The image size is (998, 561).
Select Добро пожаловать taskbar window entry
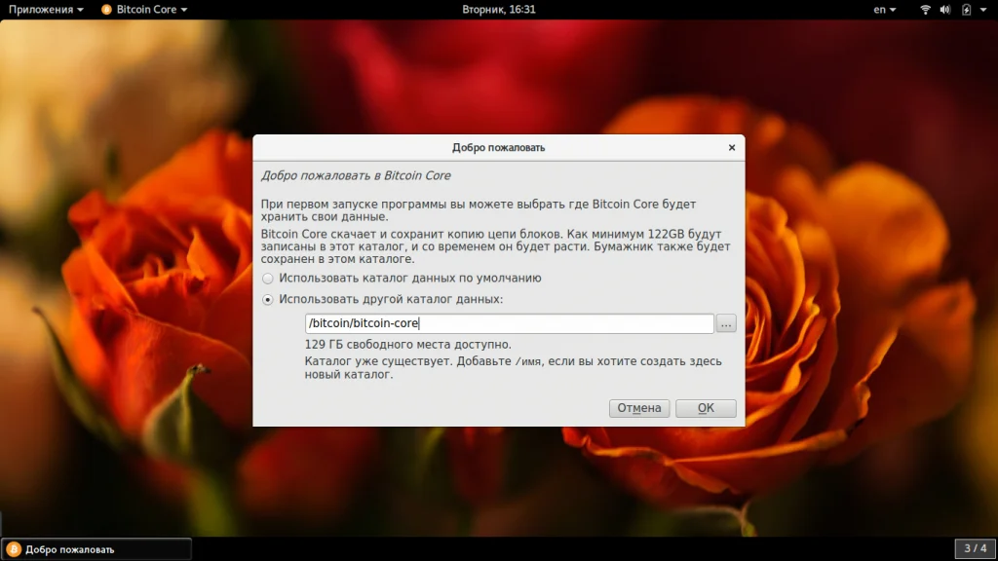pyautogui.click(x=96, y=549)
